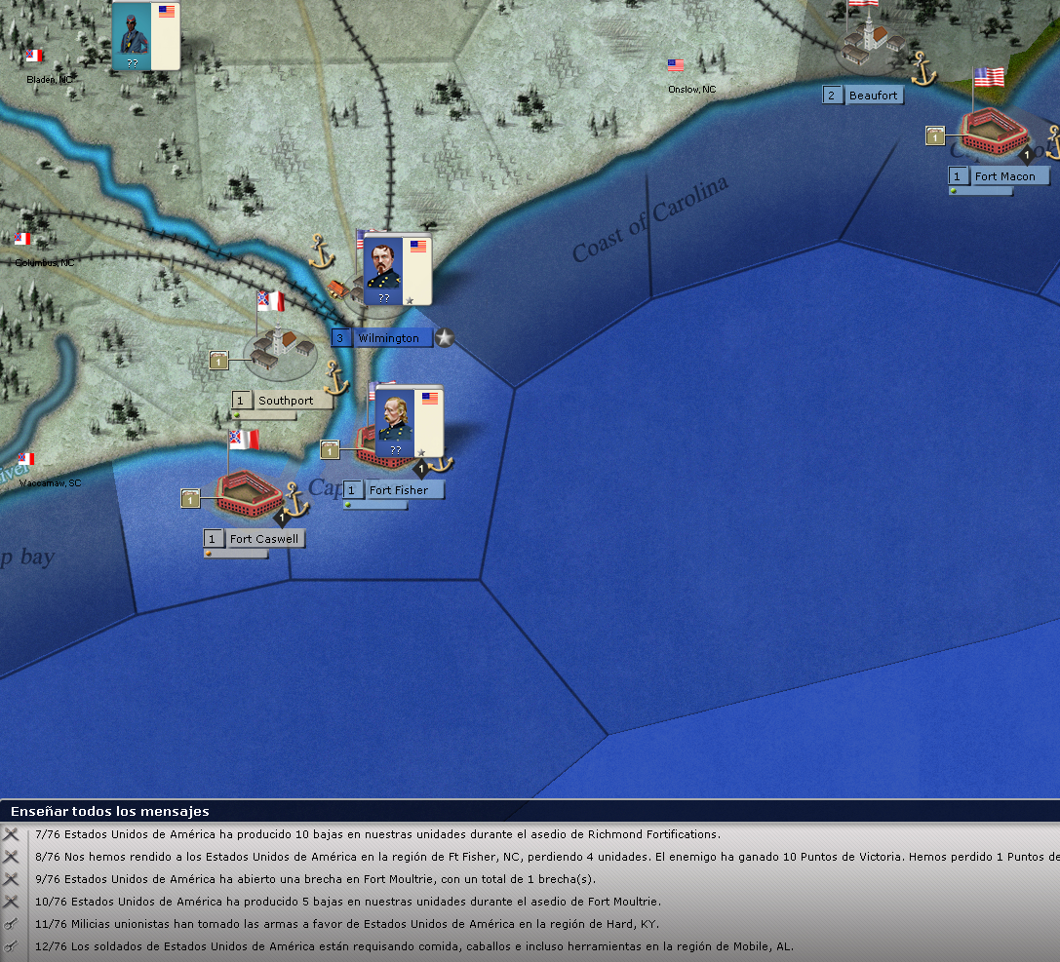Click the depot level icon left of Fort Caswell
The width and height of the screenshot is (1060, 962).
[190, 499]
